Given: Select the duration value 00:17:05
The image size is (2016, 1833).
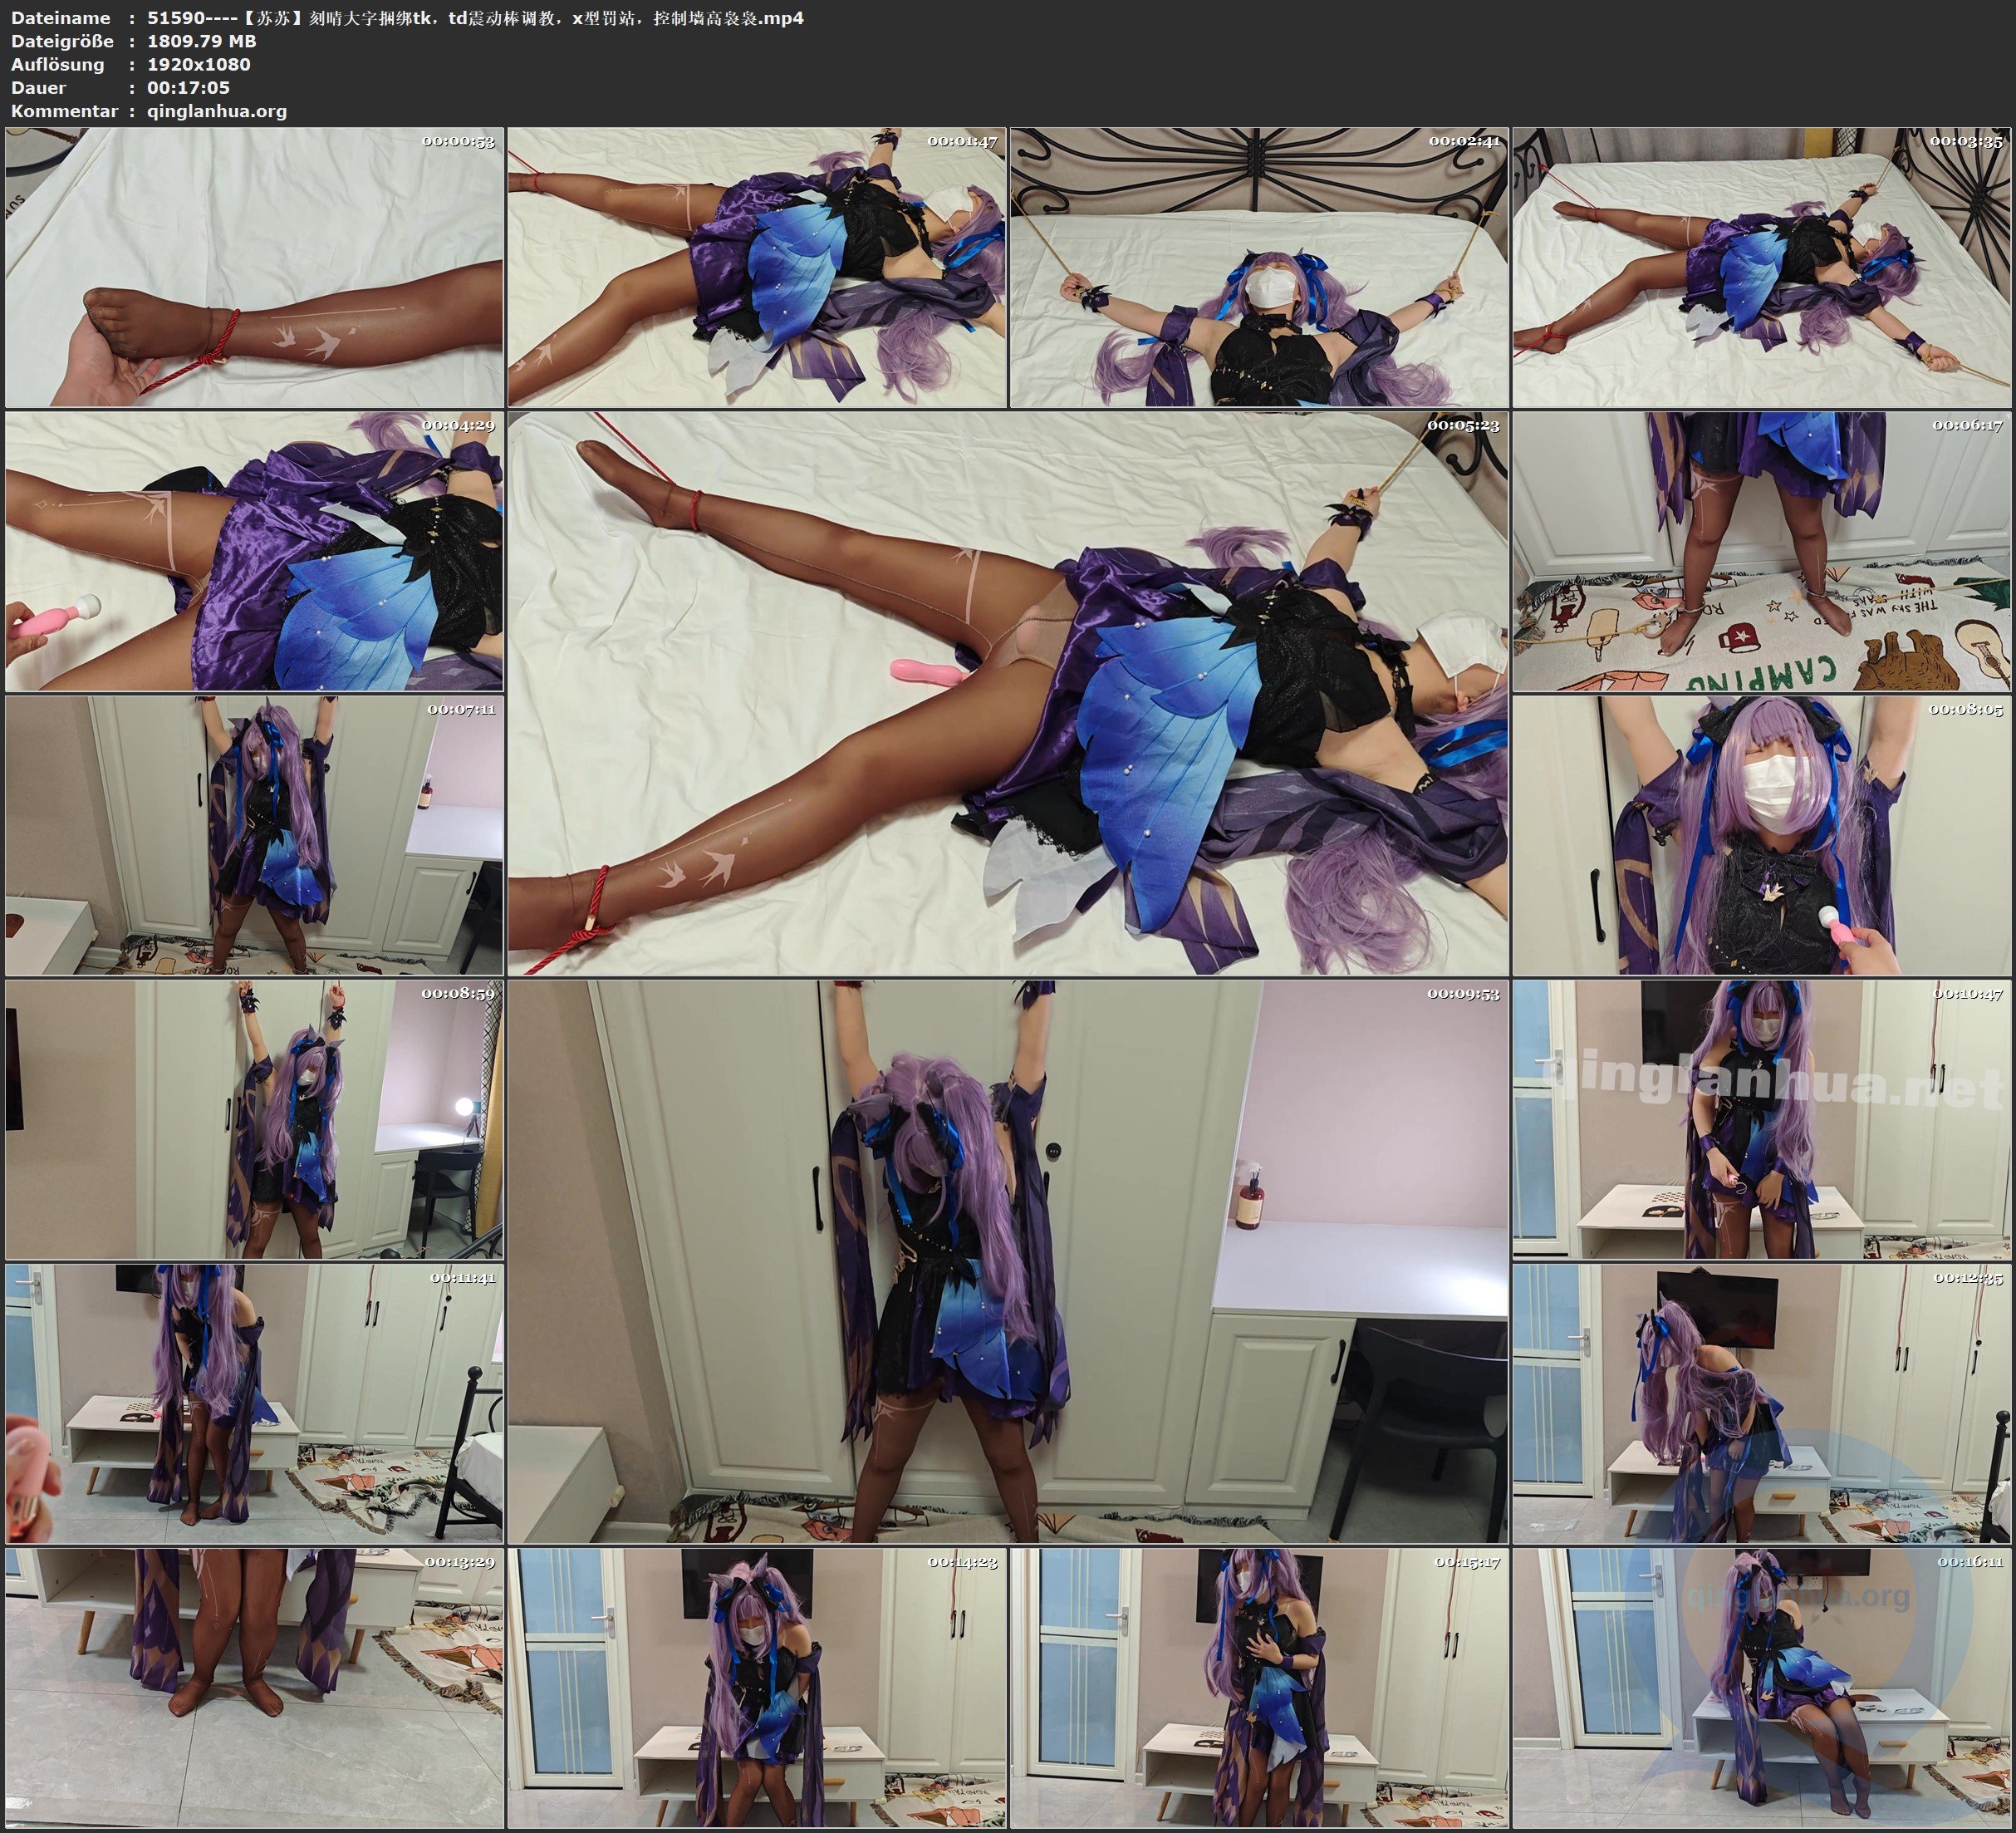Looking at the screenshot, I should [188, 87].
